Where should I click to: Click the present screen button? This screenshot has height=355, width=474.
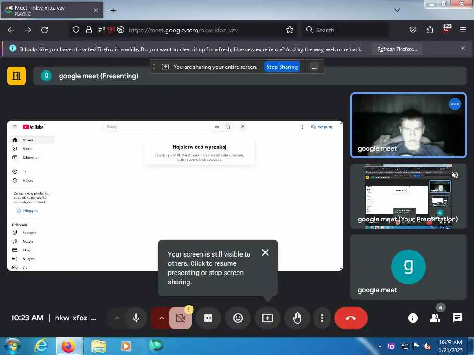[268, 318]
